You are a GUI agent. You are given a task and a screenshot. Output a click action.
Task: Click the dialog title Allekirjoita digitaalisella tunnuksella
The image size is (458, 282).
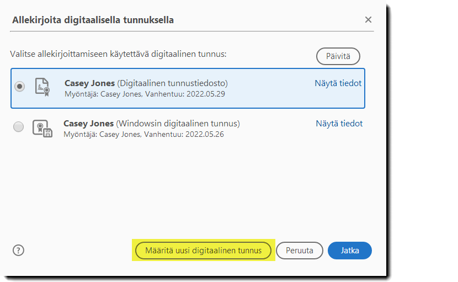93,20
